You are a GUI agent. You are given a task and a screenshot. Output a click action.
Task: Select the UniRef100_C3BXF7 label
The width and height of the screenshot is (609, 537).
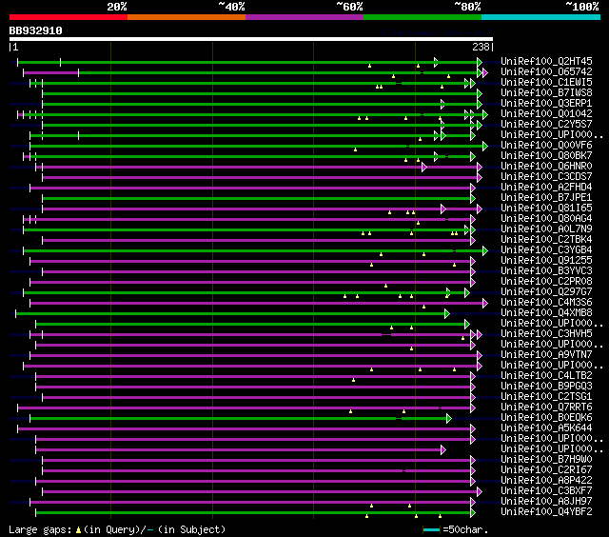coord(546,491)
